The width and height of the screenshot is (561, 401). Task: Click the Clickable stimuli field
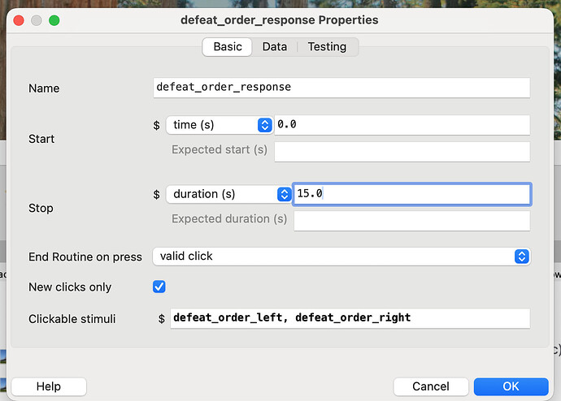pos(350,318)
